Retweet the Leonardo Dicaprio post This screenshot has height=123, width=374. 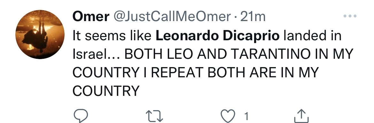[x=154, y=116]
